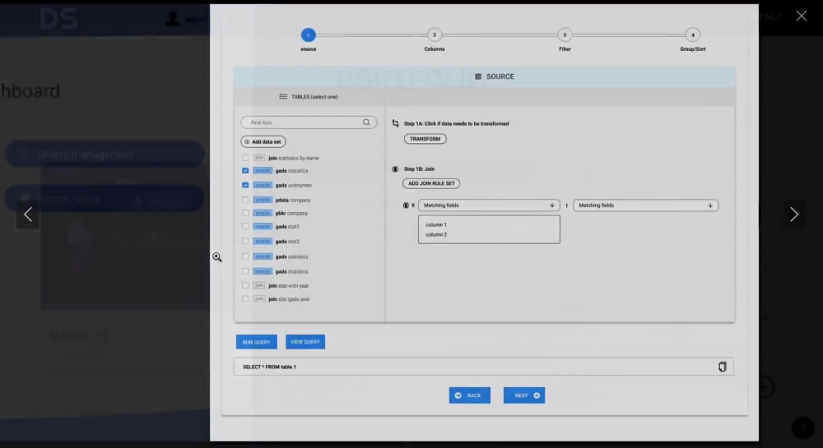Uncheck the gads unitnames checkbox

pos(245,185)
